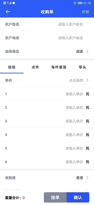Open the 单价 点击选择 chevron
Viewport: 94px width, 205px height.
(87, 80)
